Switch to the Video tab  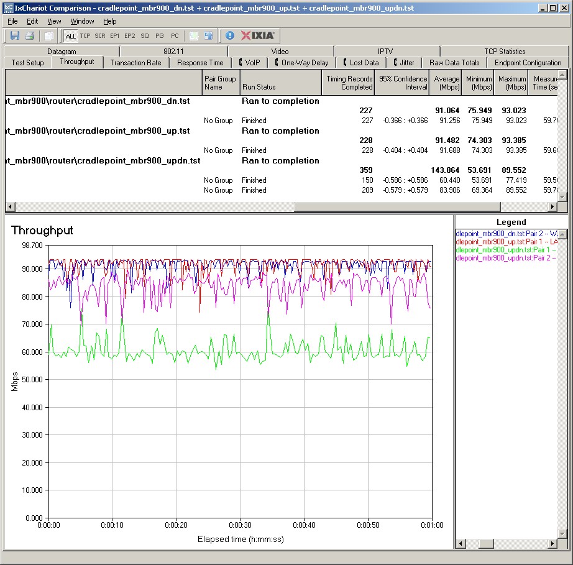coord(280,52)
